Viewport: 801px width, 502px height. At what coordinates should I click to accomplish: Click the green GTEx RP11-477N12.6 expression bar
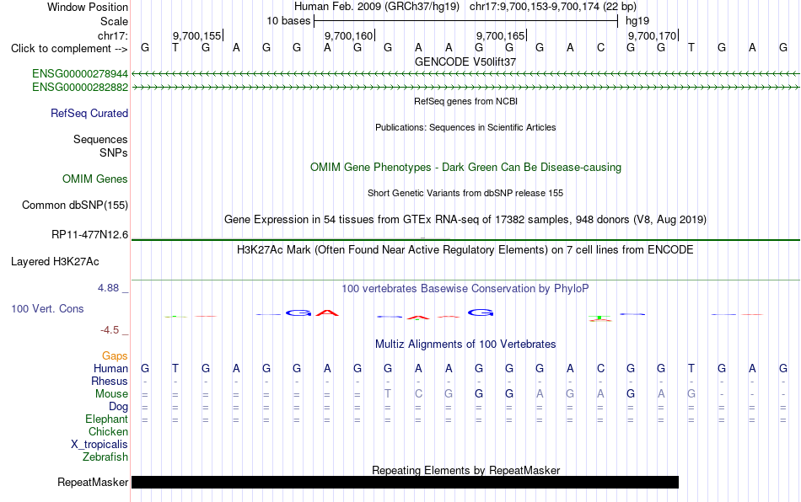point(465,240)
